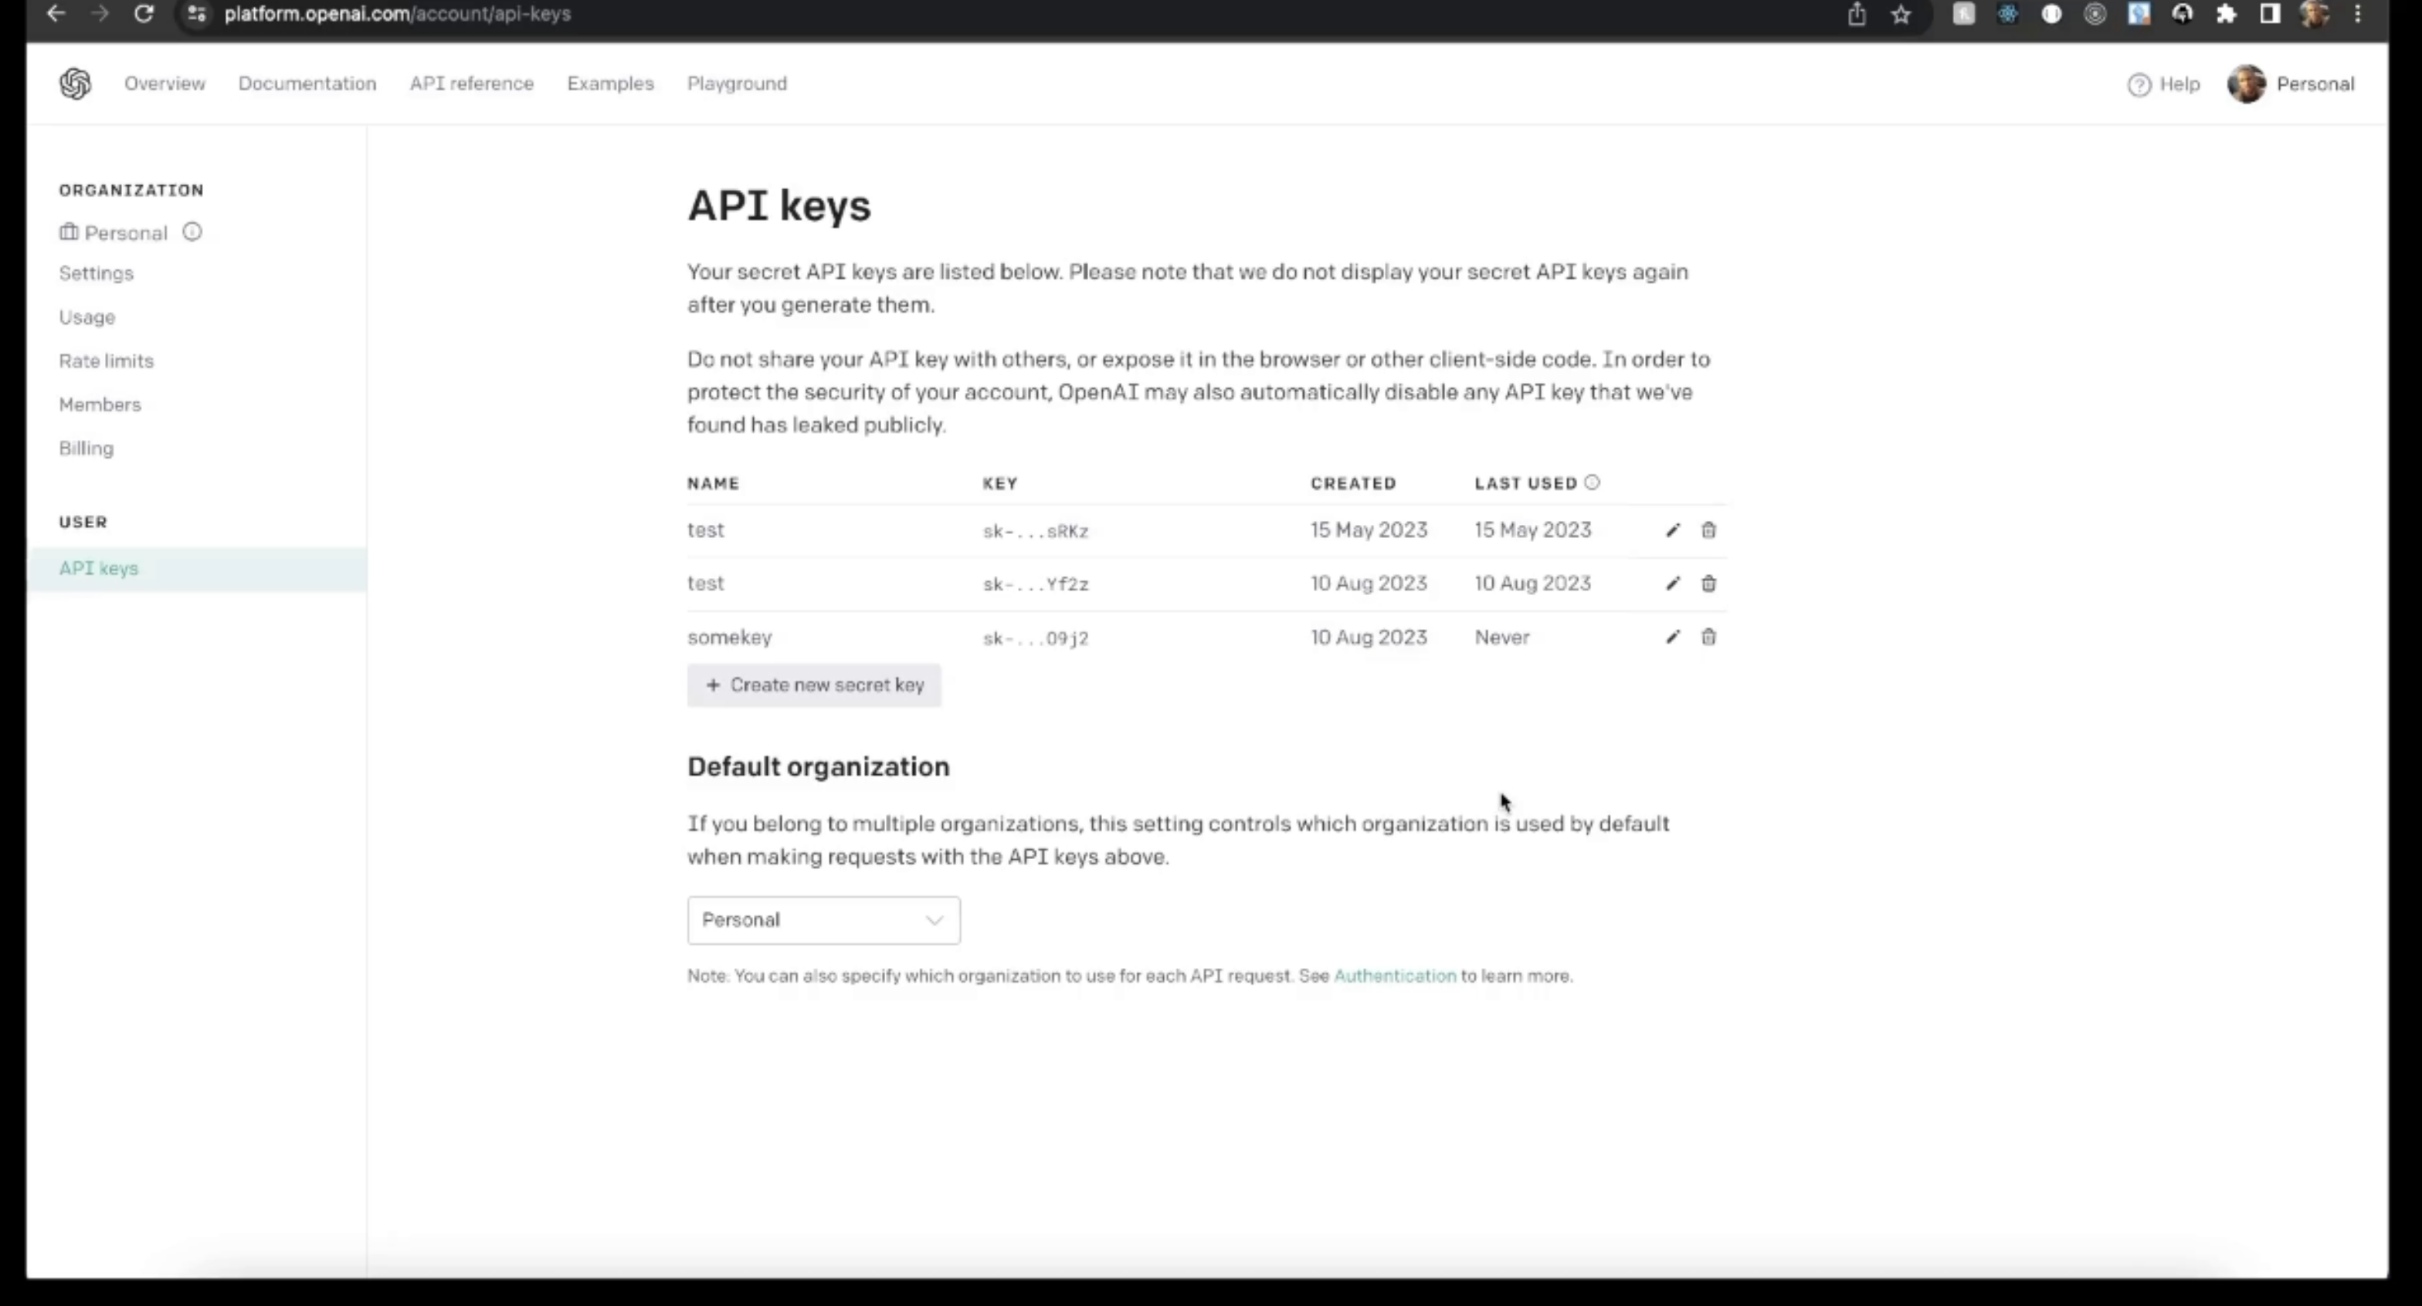This screenshot has height=1306, width=2422.
Task: Click the OpenAI logo in the header
Action: (x=75, y=83)
